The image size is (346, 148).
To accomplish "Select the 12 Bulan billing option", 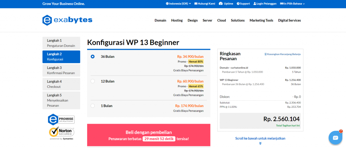I will click(x=93, y=81).
